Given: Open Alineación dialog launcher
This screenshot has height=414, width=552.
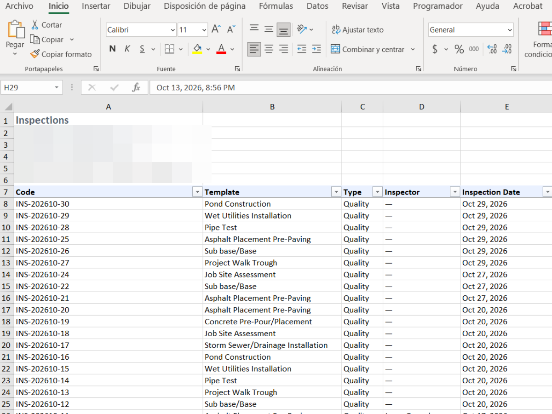Looking at the screenshot, I should coord(419,69).
